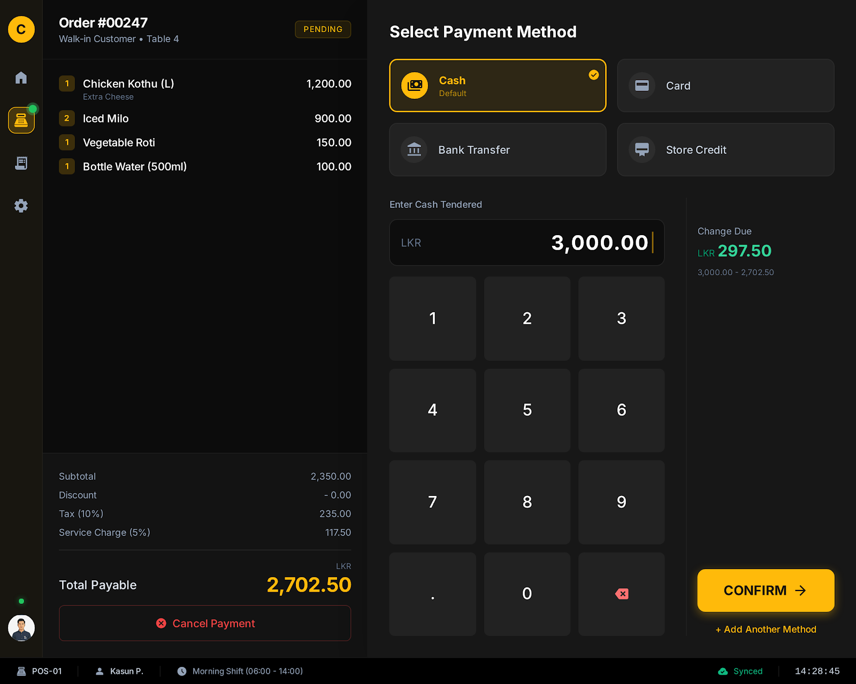The image size is (856, 684).
Task: Click Cancel Payment
Action: coord(205,623)
